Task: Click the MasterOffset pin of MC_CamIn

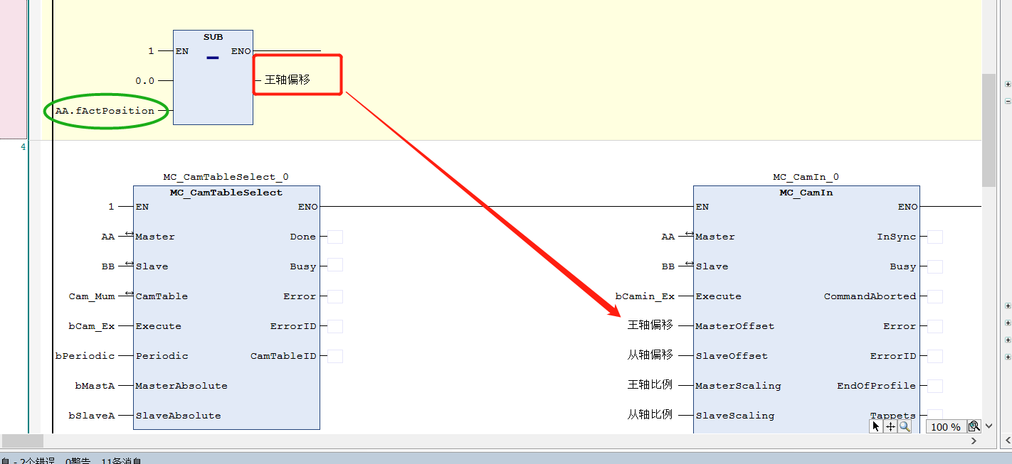Action: [x=735, y=326]
